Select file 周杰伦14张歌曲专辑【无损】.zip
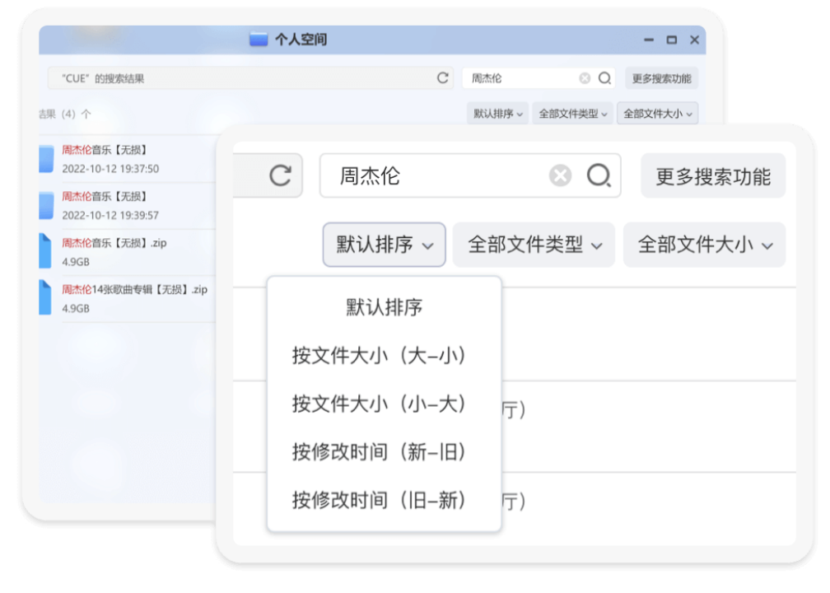Screen dimensions: 830x593 [127, 299]
